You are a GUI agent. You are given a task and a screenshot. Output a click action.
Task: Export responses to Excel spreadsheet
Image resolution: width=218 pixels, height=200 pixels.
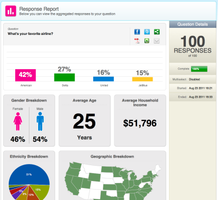point(147,41)
